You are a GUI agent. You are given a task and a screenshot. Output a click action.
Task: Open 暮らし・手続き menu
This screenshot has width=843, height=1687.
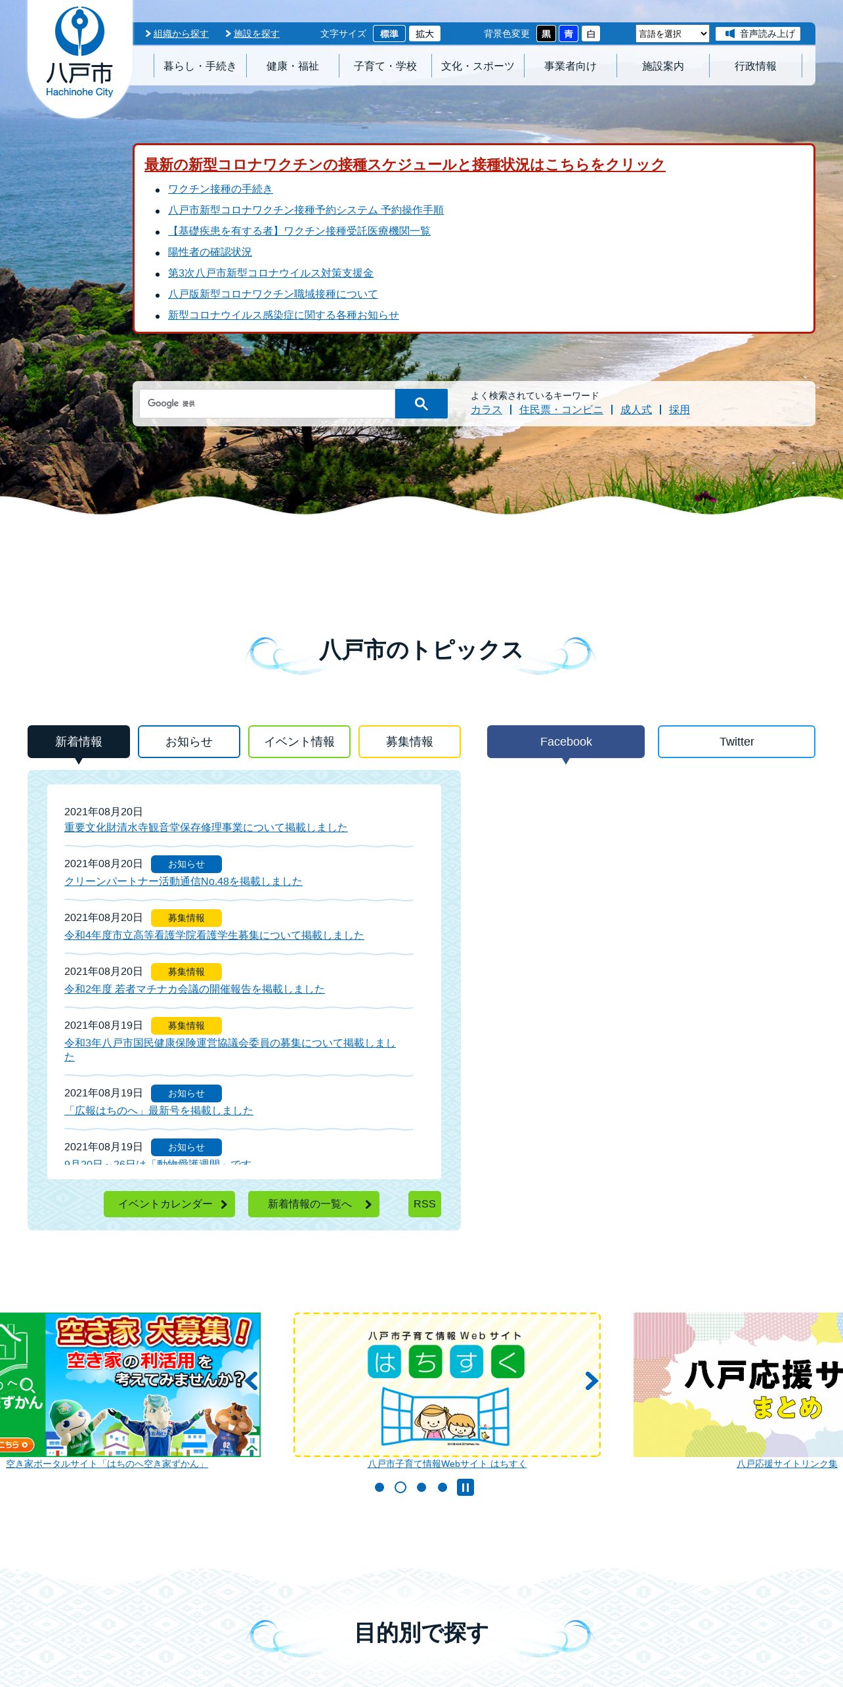[x=200, y=66]
